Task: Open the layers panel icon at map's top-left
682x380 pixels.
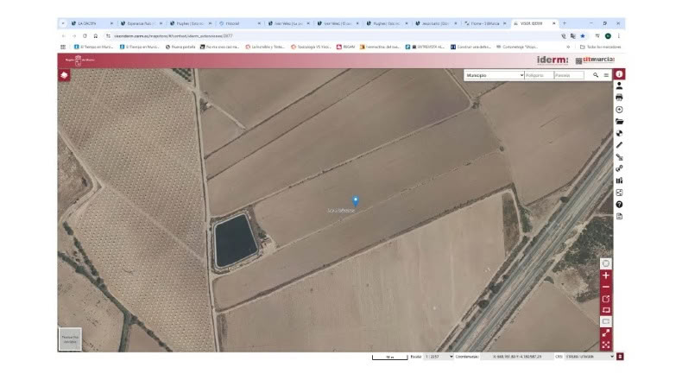Action: [65, 75]
